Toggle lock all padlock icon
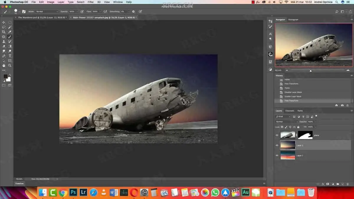Viewport: 354px width, 199px height. coord(298,126)
